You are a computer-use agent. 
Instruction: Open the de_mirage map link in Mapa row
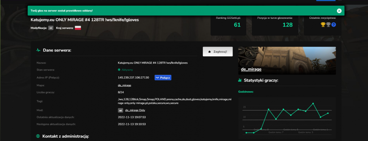(124, 85)
